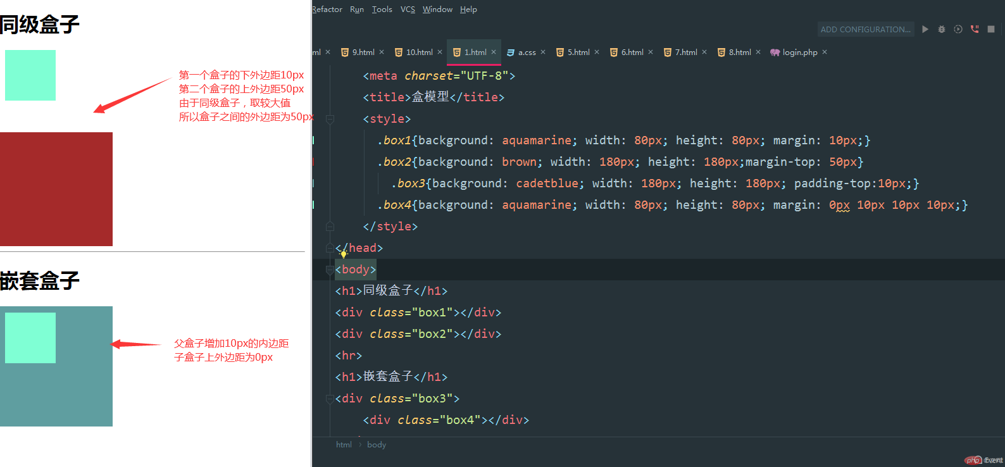1005x467 pixels.
Task: Close the 9.html tab
Action: pyautogui.click(x=382, y=53)
